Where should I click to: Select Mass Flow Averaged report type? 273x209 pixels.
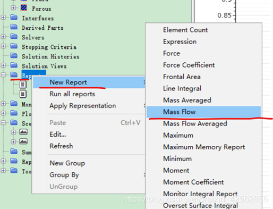coord(203,123)
